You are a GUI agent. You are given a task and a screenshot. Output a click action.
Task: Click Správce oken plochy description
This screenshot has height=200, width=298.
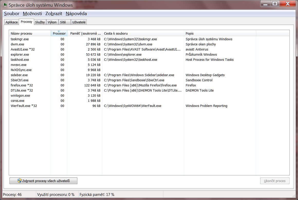(x=201, y=44)
